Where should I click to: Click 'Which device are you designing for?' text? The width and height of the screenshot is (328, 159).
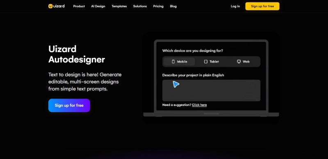coord(193,51)
